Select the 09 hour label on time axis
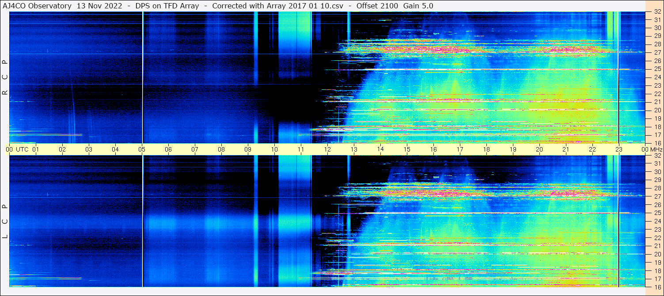Screen dimensions: 664x296 248,149
